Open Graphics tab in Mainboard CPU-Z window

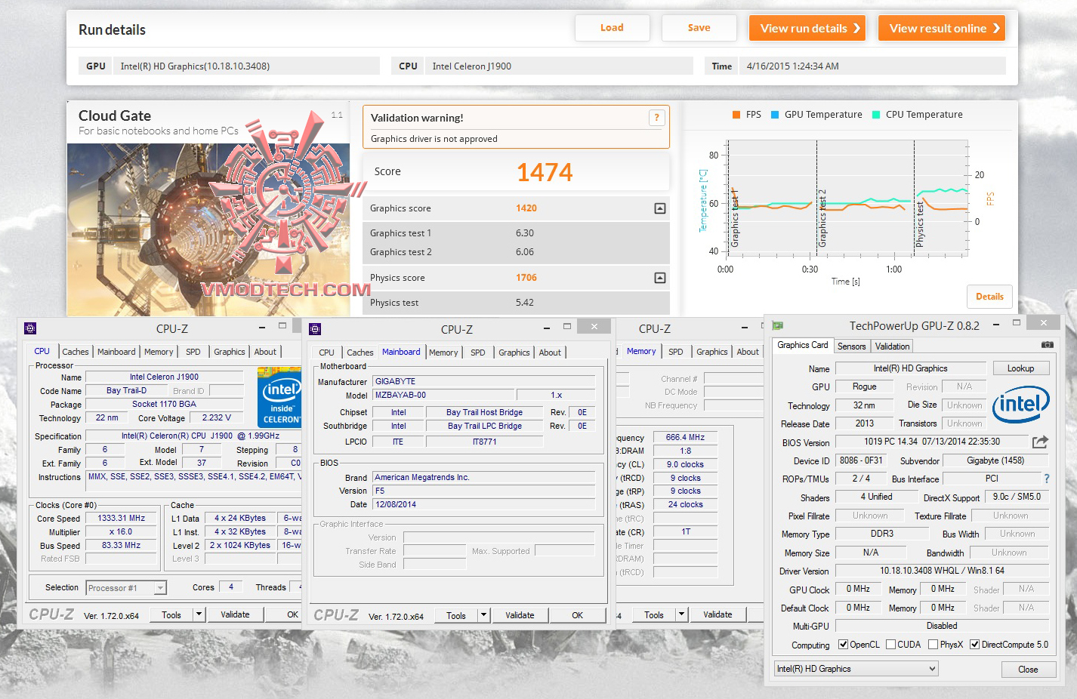pos(514,353)
